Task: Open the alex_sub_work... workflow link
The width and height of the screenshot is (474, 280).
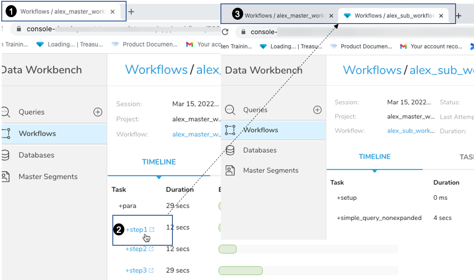Action: (411, 131)
